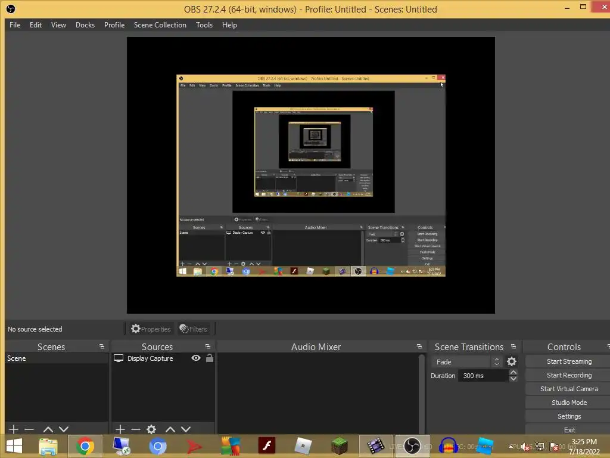Open the Docks menu

[85, 25]
